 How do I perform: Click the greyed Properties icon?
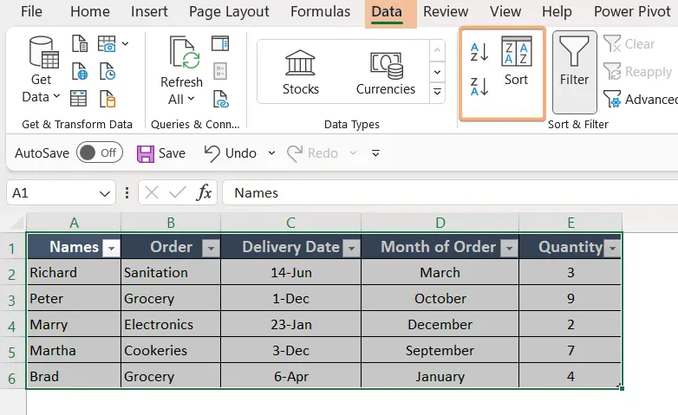pyautogui.click(x=220, y=71)
